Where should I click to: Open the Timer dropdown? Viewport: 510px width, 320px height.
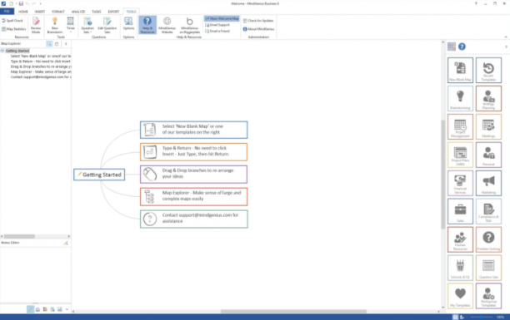tap(71, 25)
